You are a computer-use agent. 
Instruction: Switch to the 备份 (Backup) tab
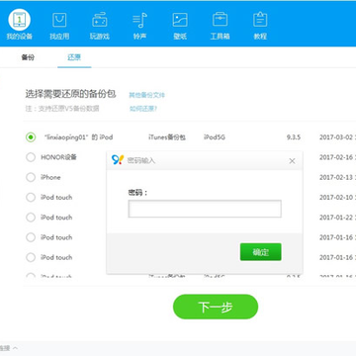(28, 57)
